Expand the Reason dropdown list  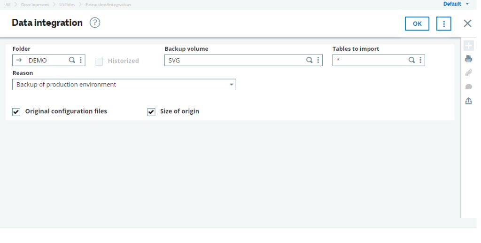point(232,85)
